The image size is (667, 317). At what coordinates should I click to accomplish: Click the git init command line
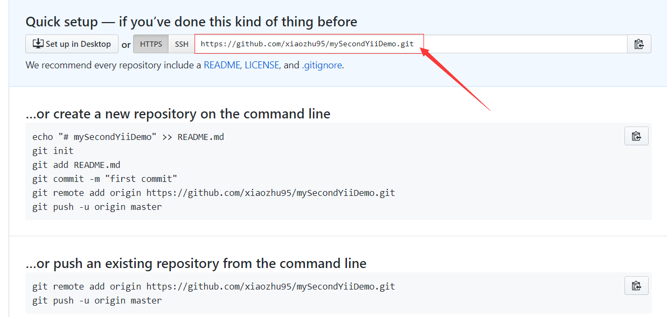[x=53, y=151]
